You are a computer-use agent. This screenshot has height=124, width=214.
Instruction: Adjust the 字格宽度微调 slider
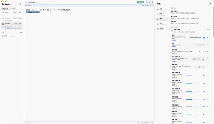tap(193, 75)
